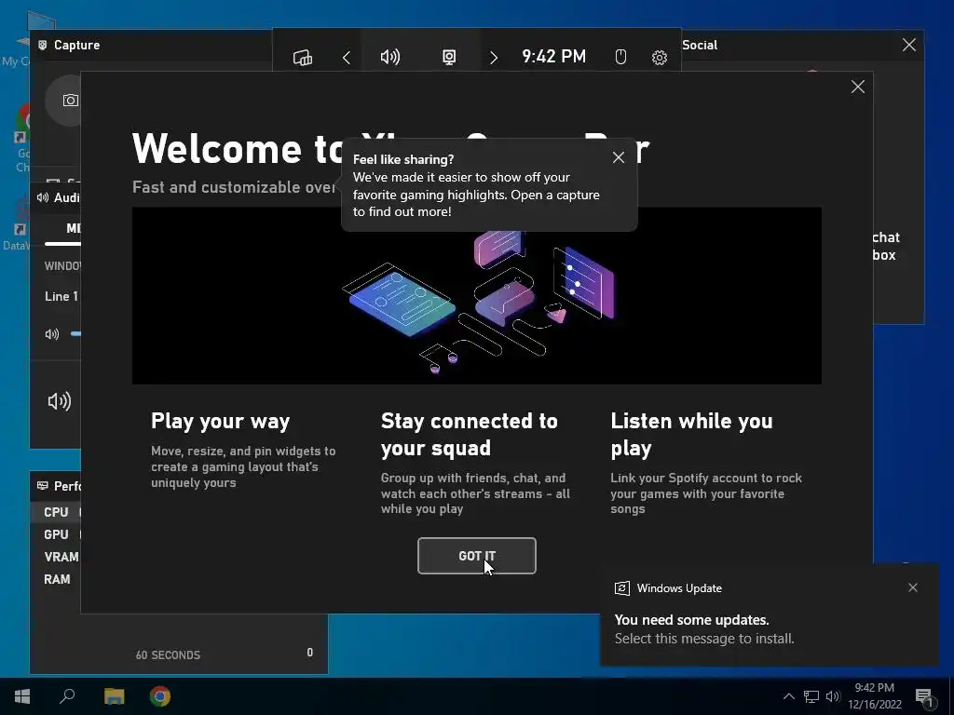The width and height of the screenshot is (954, 715).
Task: Toggle click-through with the mouse icon
Action: (620, 57)
